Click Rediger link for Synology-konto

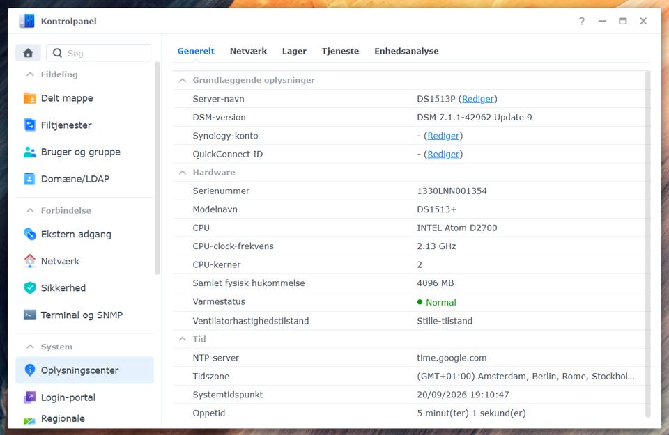(x=443, y=136)
